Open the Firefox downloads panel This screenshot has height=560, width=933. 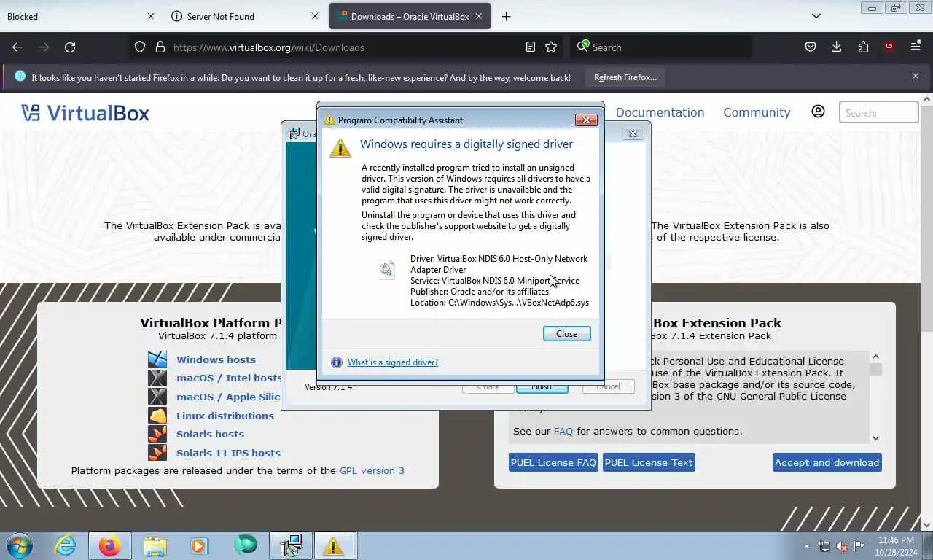click(x=837, y=47)
